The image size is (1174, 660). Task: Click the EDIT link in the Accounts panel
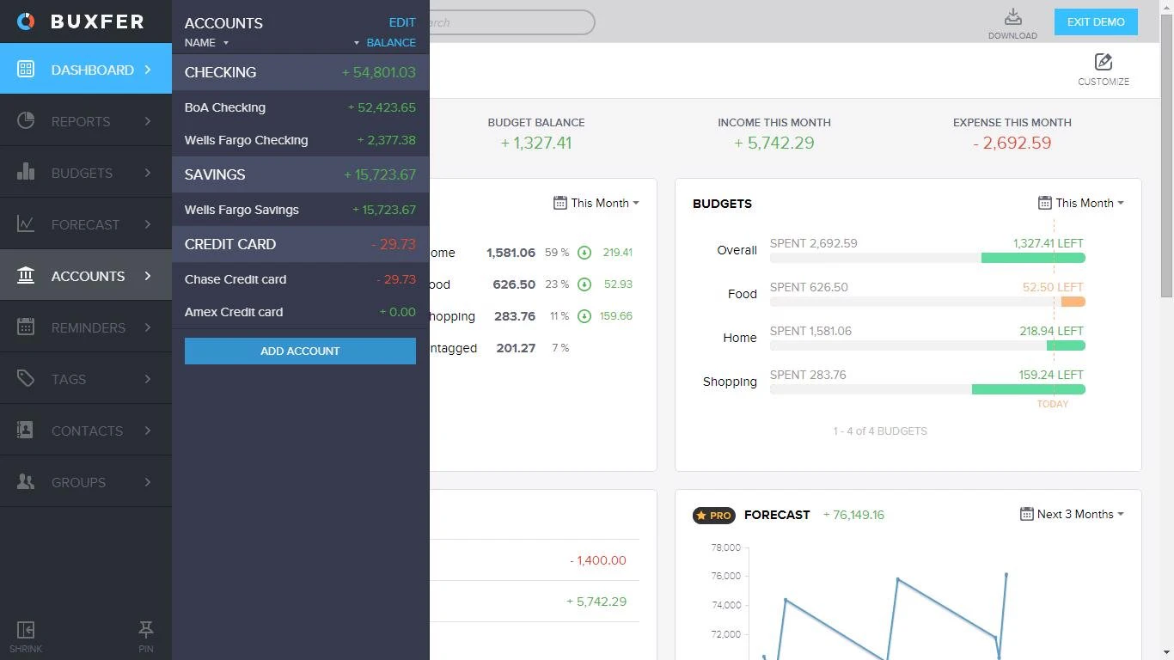click(x=401, y=22)
